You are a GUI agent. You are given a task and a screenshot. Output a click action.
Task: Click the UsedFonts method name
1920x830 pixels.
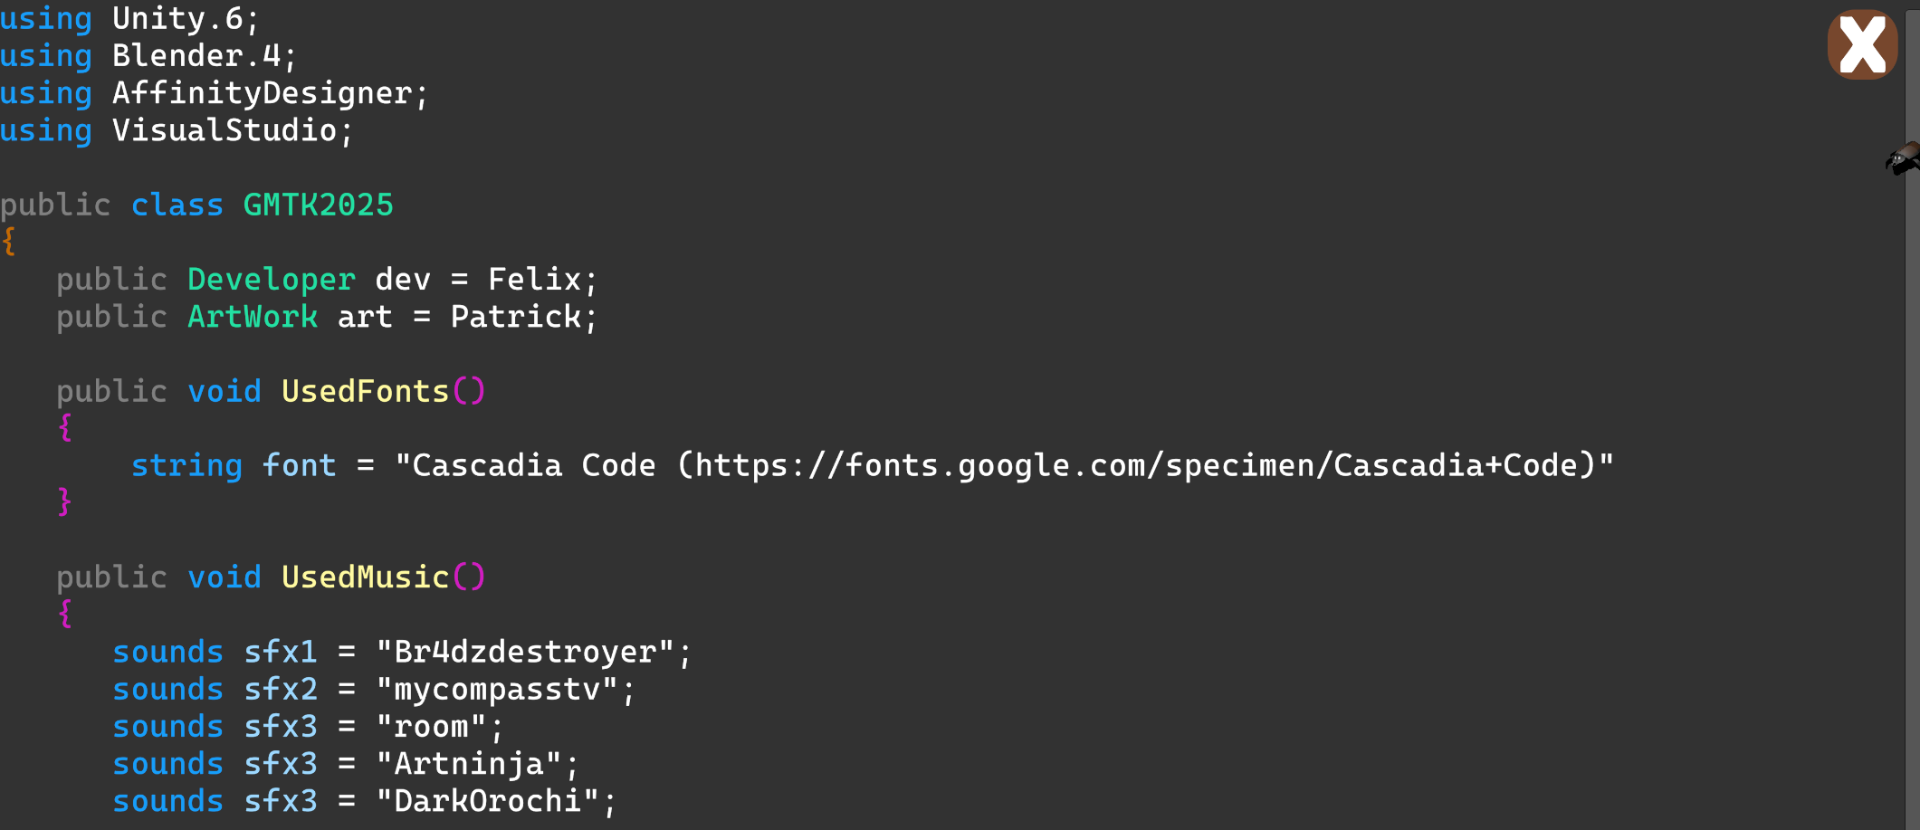365,392
